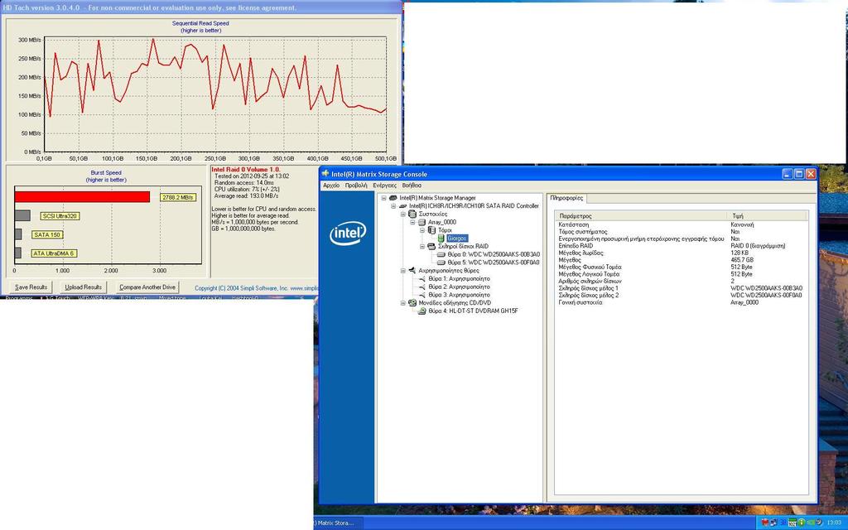Open the Βοήθεια menu
Viewport: 848px width, 530px height.
point(412,185)
